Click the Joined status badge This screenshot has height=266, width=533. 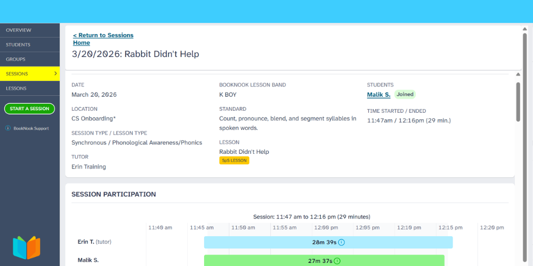pos(405,94)
